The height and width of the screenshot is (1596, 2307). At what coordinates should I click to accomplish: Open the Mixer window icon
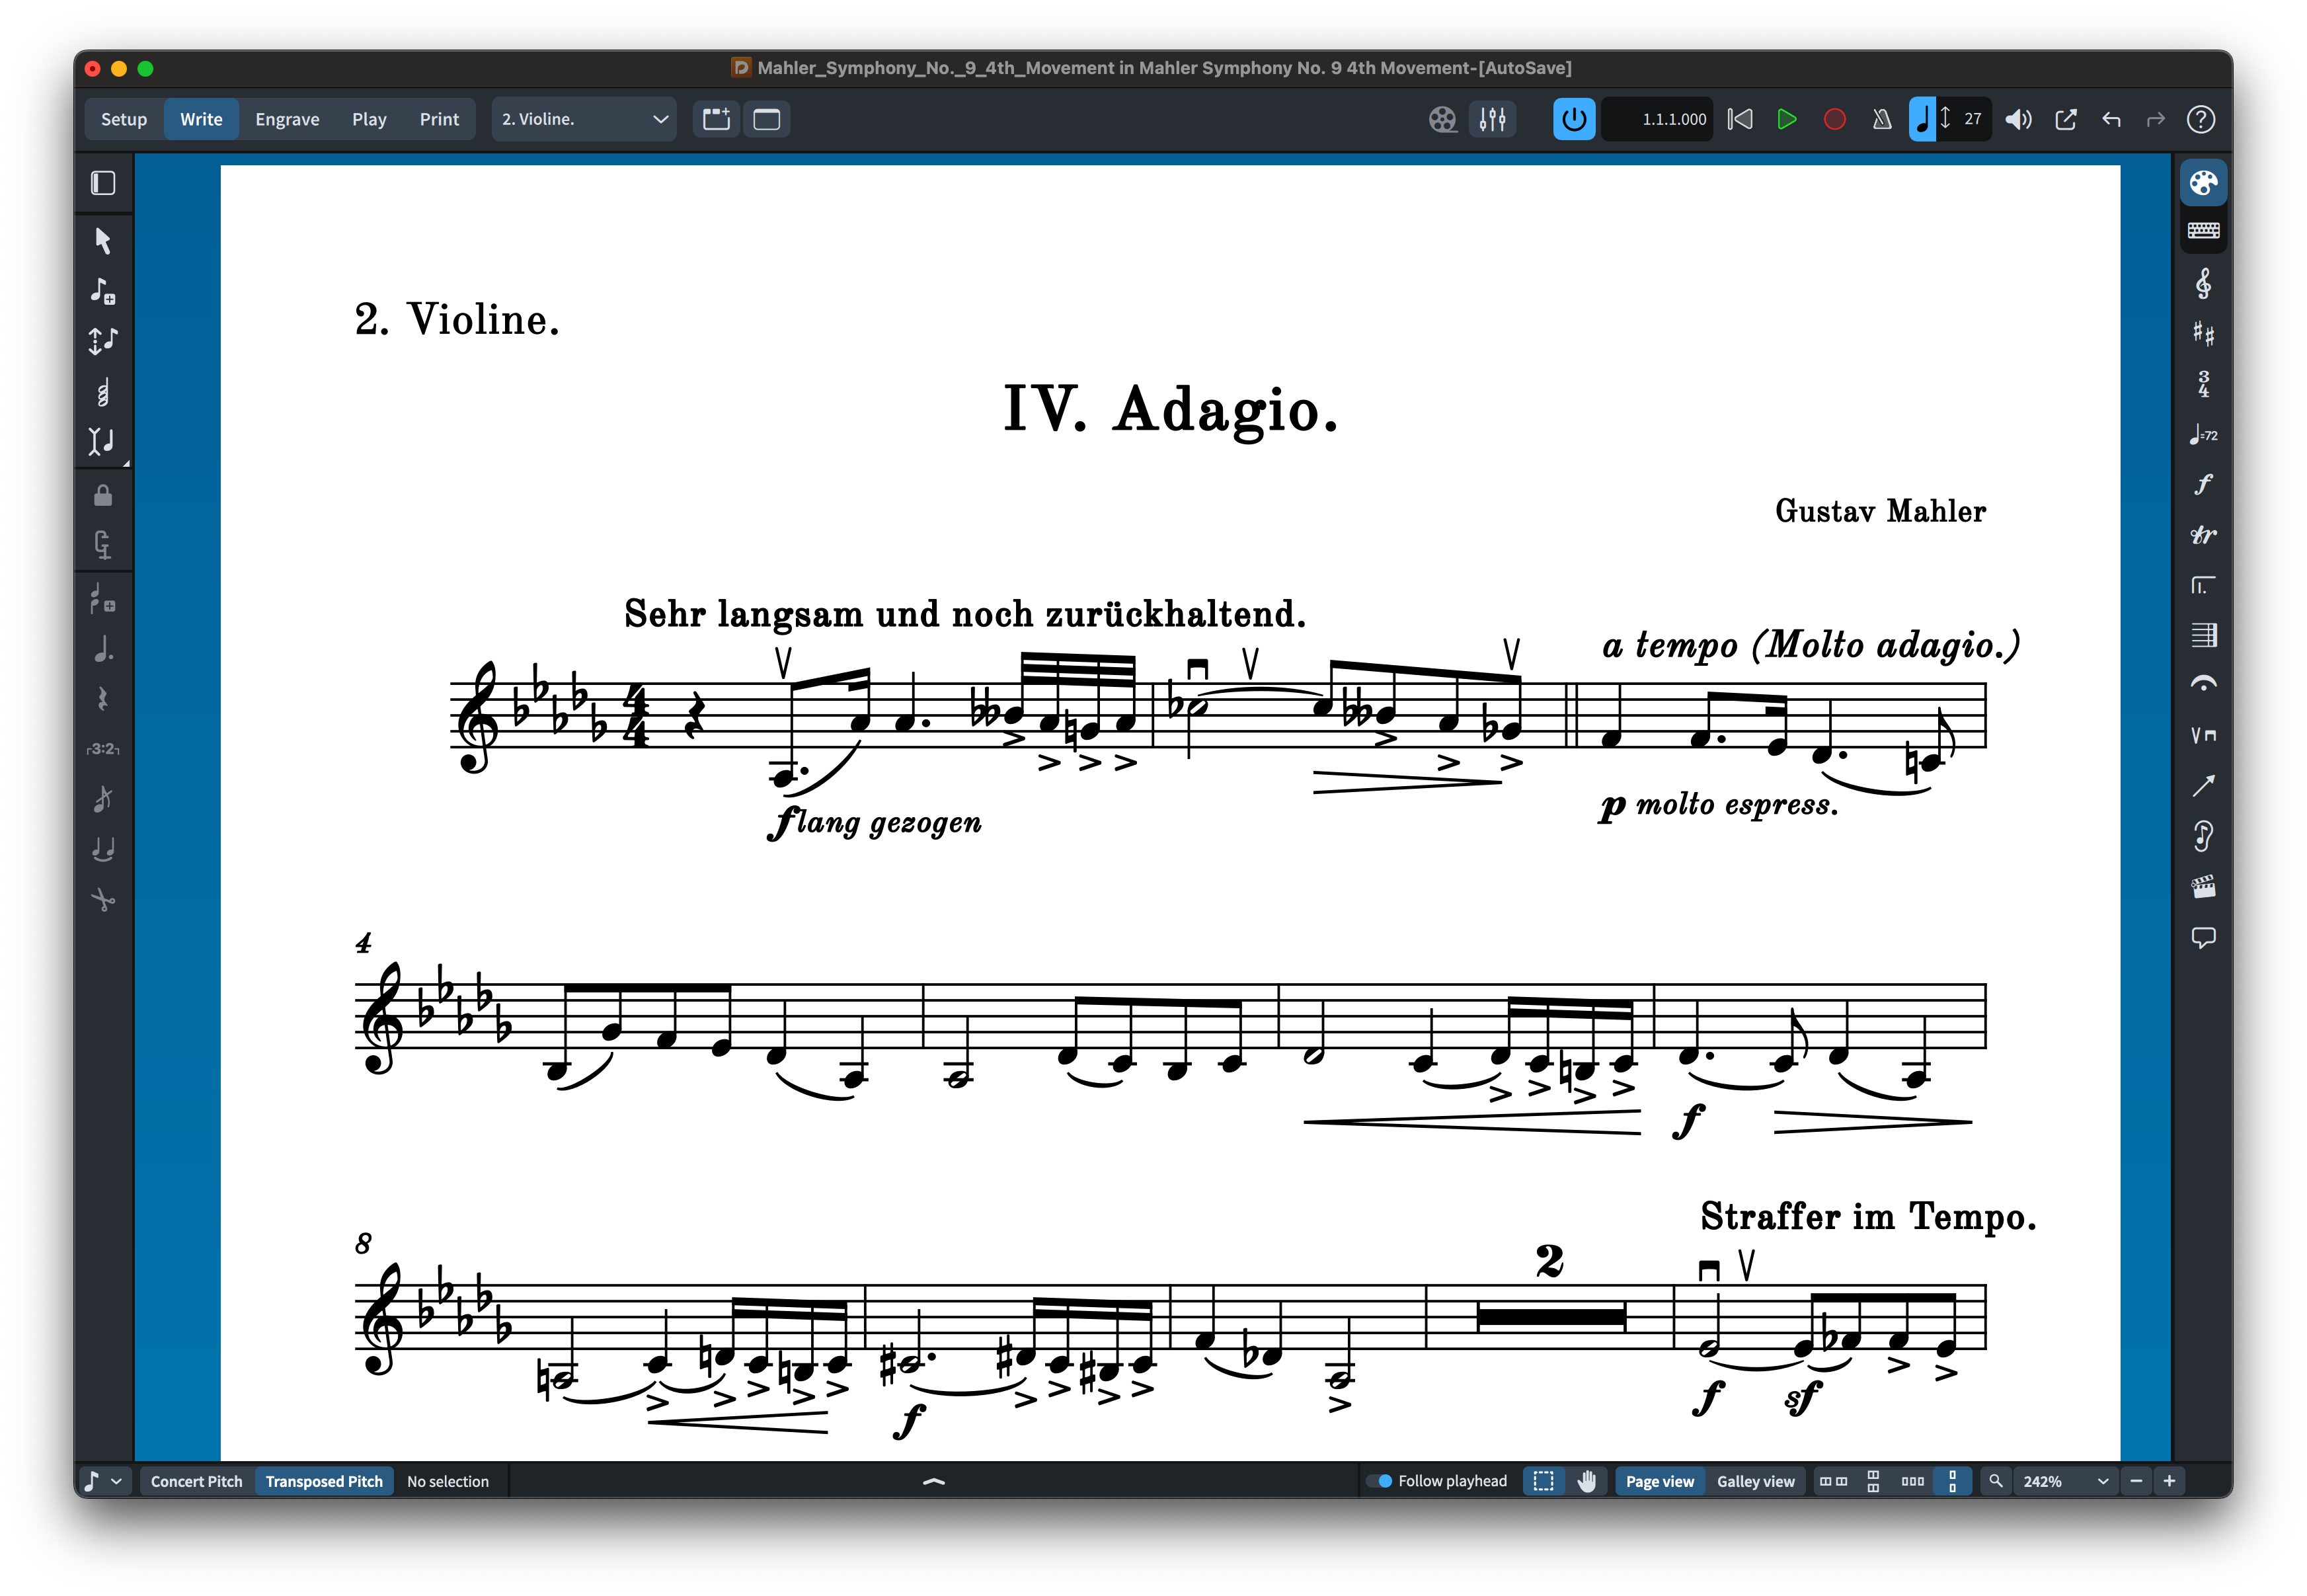(1491, 119)
